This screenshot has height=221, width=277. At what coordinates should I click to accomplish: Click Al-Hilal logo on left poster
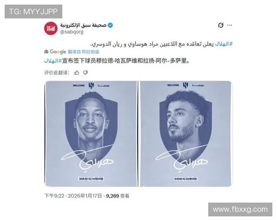point(91,86)
